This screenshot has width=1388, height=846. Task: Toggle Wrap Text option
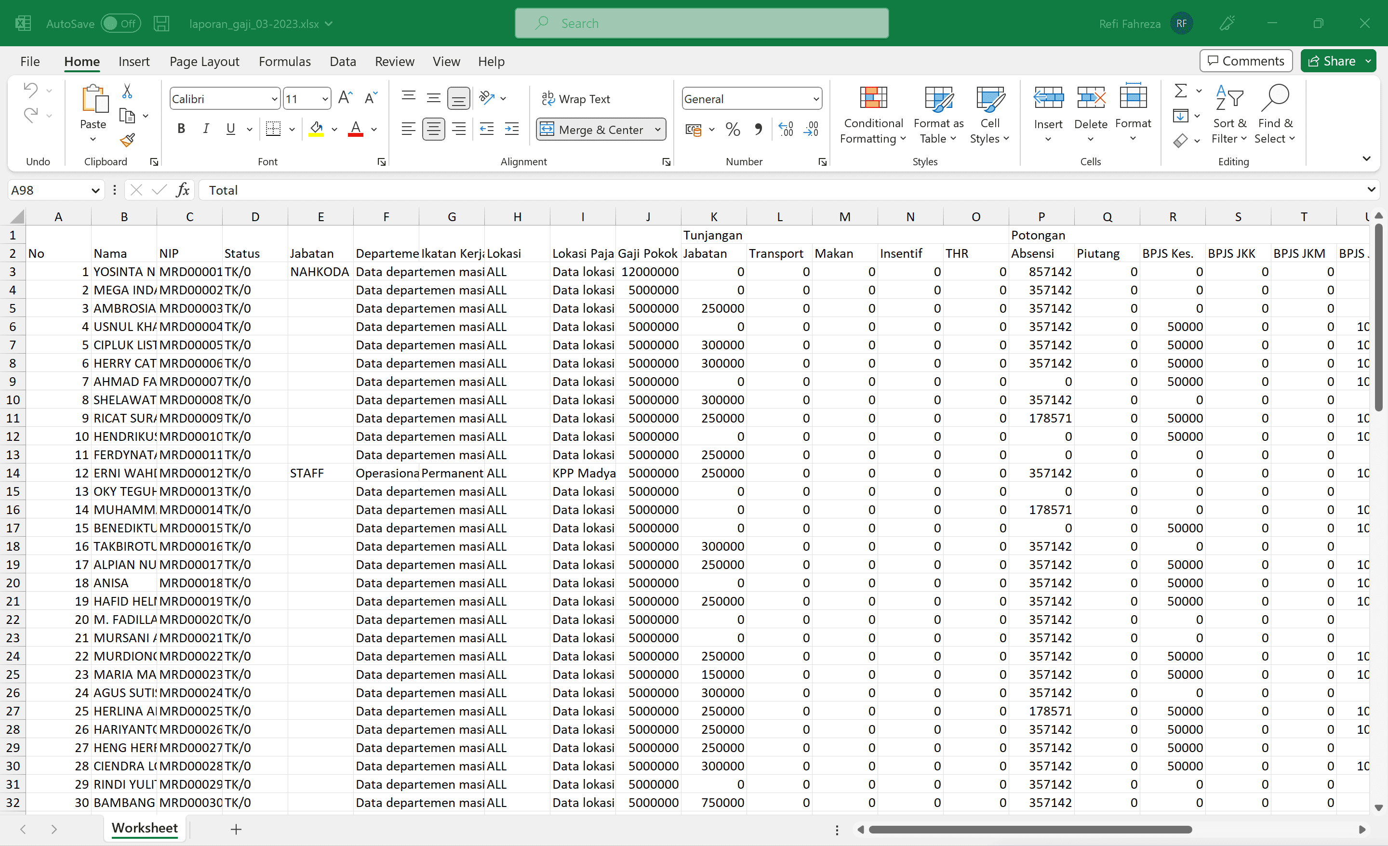pos(576,99)
